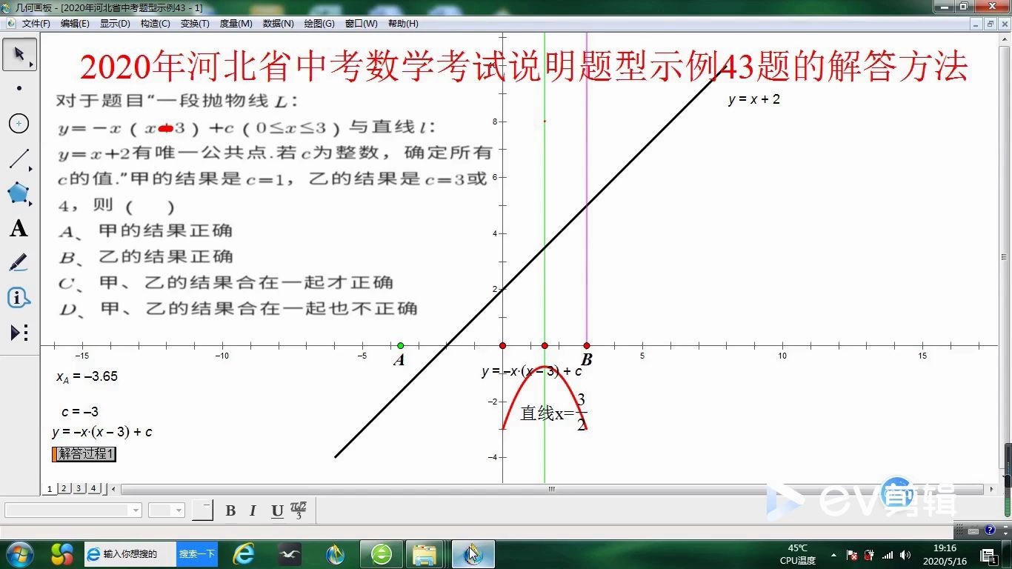
Task: Toggle bold formatting in the text bar
Action: [230, 510]
